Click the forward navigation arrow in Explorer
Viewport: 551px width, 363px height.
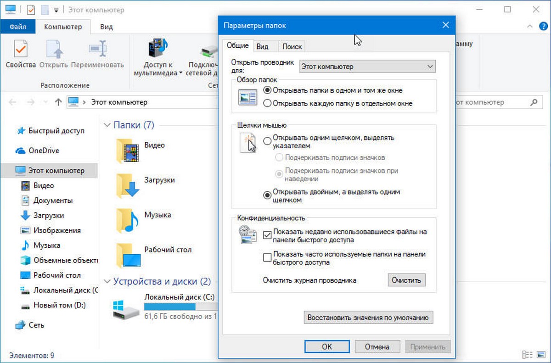click(30, 102)
